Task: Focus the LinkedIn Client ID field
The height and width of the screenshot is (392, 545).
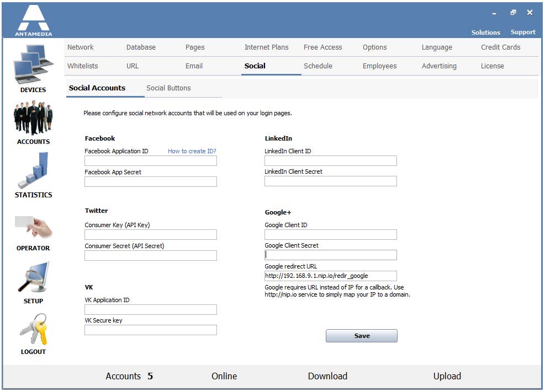Action: pyautogui.click(x=331, y=160)
